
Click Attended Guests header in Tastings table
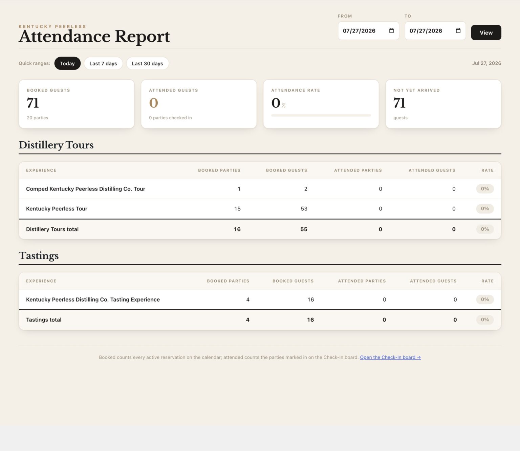coord(433,281)
